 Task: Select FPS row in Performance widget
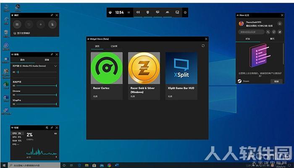(x=18, y=144)
